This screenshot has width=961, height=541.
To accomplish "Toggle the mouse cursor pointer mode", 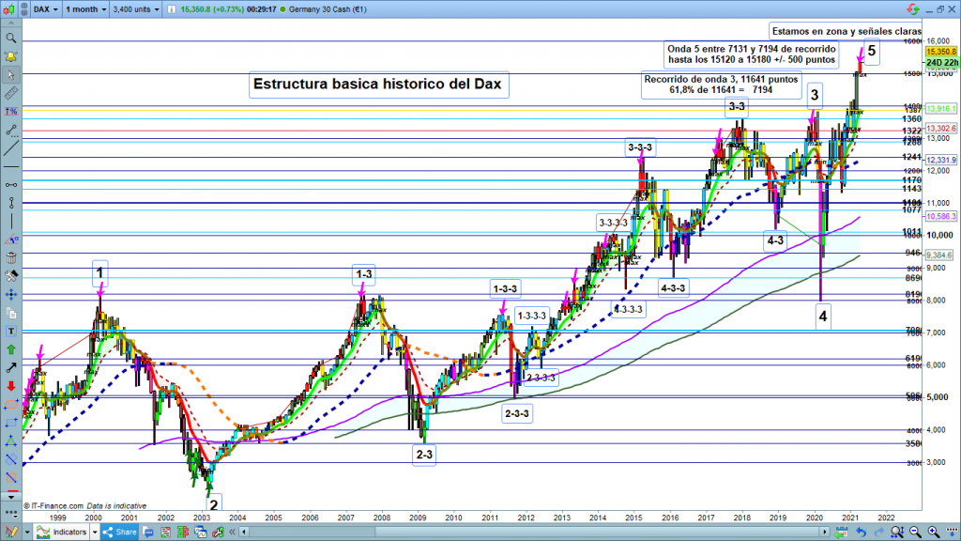I will [11, 75].
